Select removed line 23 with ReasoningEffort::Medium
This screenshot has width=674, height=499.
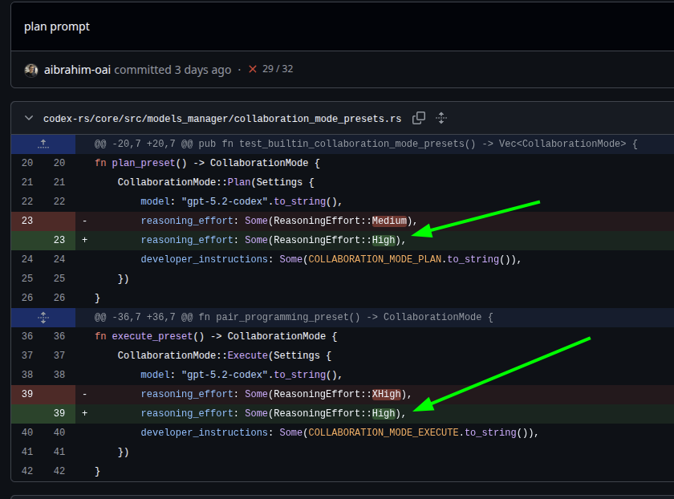tap(343, 221)
